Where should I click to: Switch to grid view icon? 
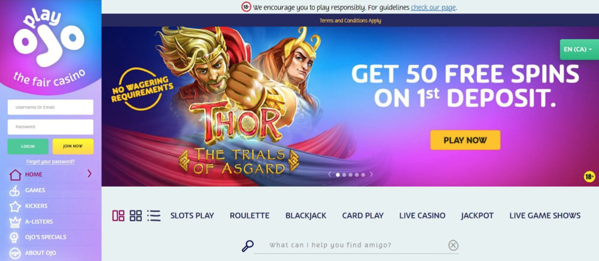tap(135, 215)
